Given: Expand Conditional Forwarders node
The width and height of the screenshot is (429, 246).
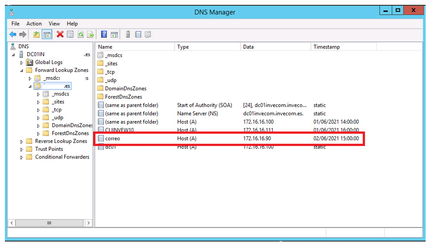Looking at the screenshot, I should [22, 158].
